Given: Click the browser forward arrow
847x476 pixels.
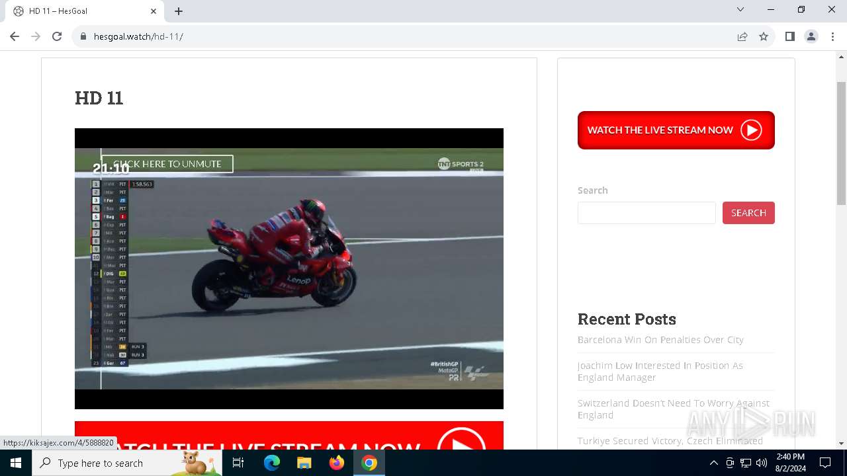Looking at the screenshot, I should [x=36, y=36].
